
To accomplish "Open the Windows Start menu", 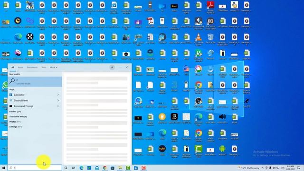I will click(4, 168).
